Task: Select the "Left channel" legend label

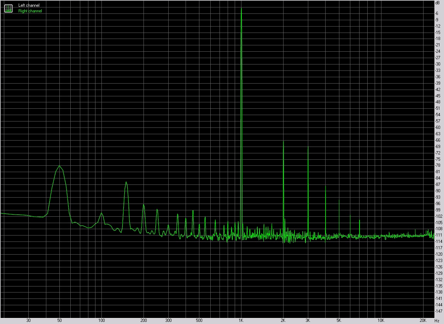Action: (x=29, y=6)
